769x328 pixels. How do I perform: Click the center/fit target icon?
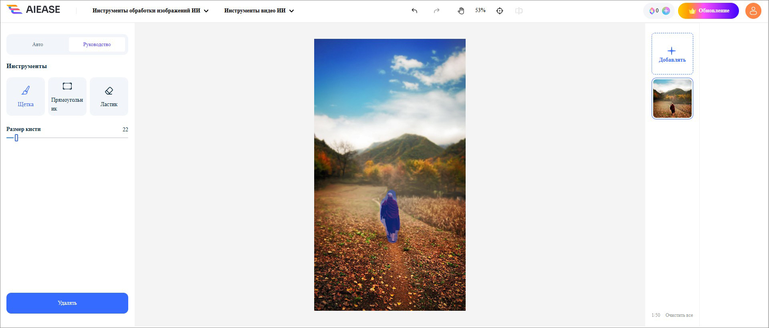click(x=500, y=11)
